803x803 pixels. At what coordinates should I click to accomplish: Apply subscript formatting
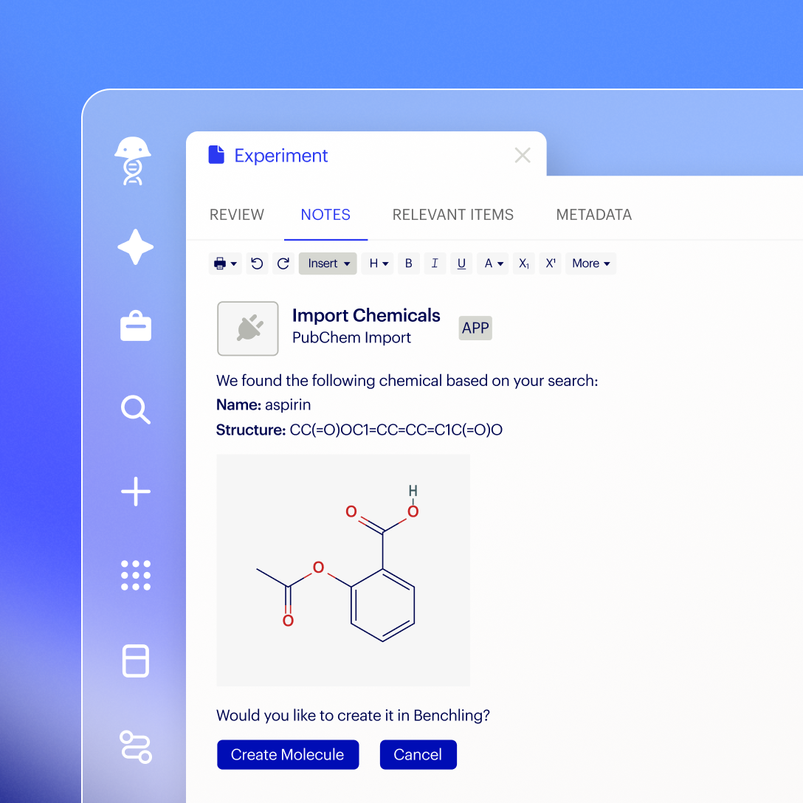click(x=523, y=263)
